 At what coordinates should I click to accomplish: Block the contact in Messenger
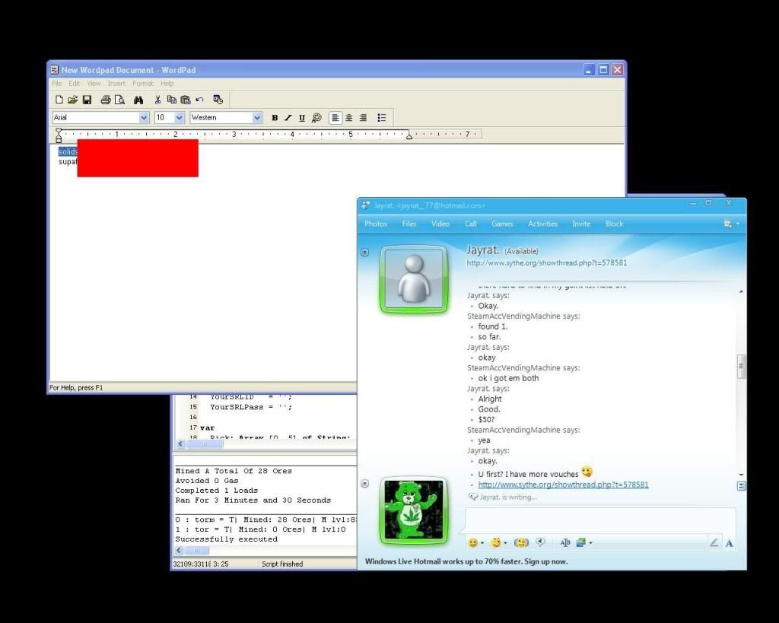614,224
